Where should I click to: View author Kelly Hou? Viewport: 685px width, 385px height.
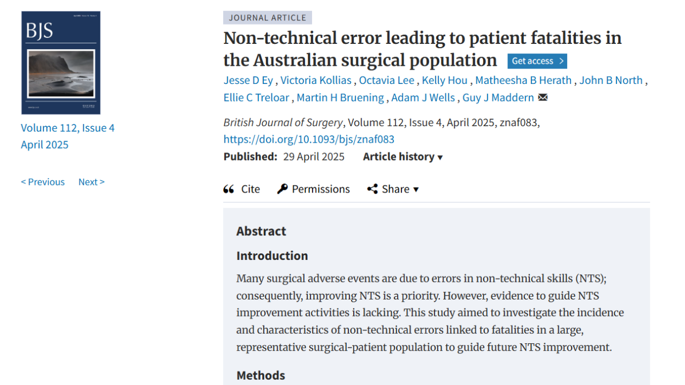(x=445, y=80)
